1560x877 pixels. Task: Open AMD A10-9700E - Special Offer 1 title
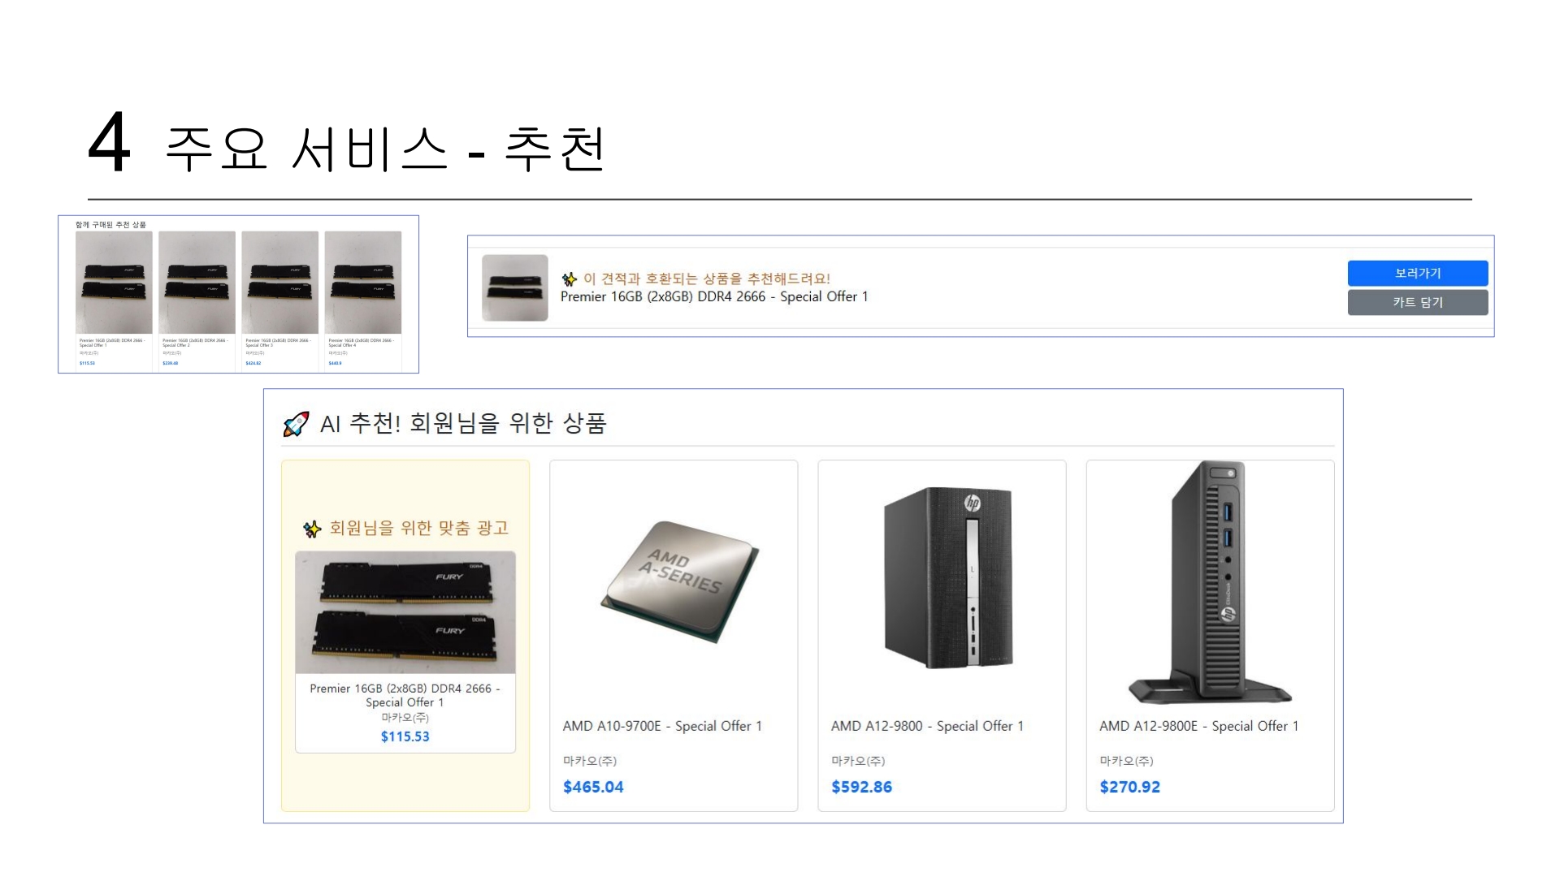pos(662,726)
